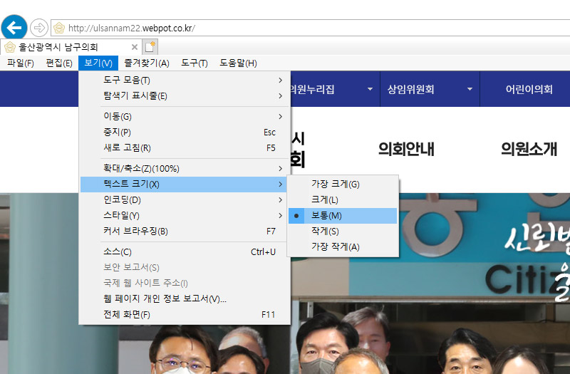Set text size to 가장 작게(A)
The image size is (570, 374).
pyautogui.click(x=343, y=246)
